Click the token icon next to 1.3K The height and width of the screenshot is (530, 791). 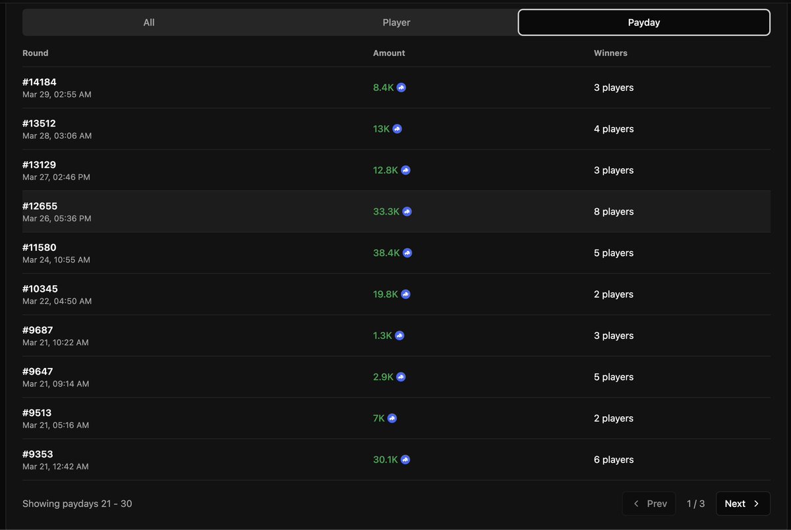coord(399,336)
